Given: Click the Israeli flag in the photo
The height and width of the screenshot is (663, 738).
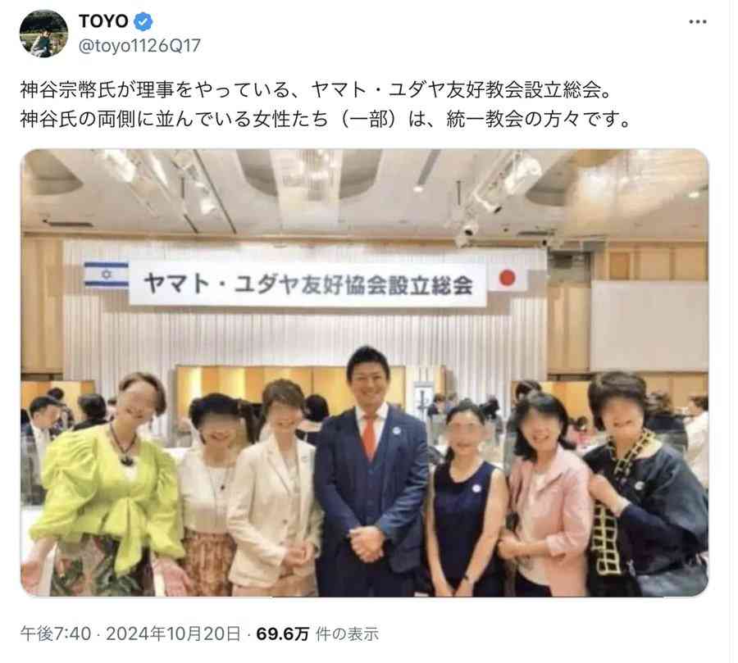Looking at the screenshot, I should [107, 275].
